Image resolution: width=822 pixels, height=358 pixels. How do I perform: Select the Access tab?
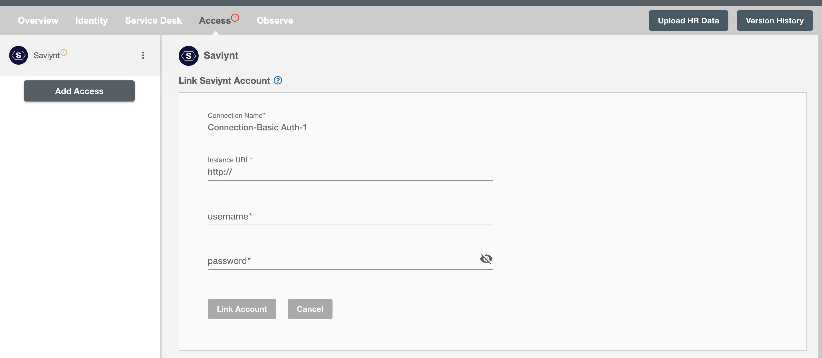pyautogui.click(x=215, y=21)
